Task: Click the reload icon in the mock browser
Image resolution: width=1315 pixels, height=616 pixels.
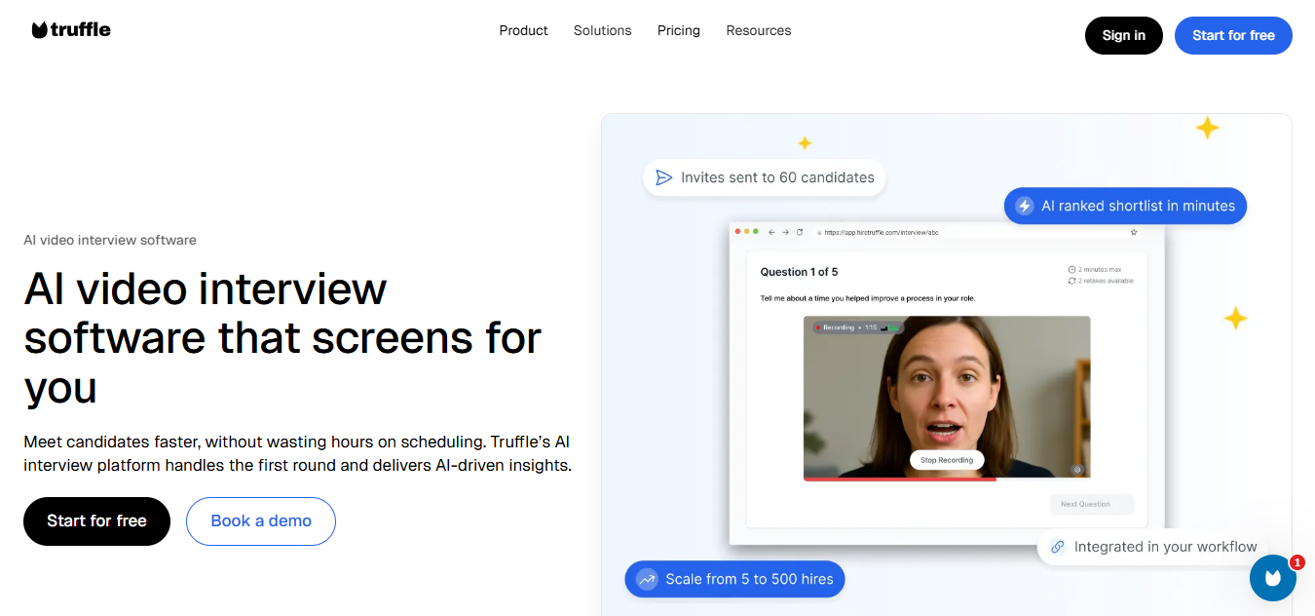Action: pyautogui.click(x=800, y=232)
